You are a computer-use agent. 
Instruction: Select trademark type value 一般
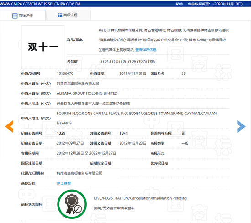185,143
